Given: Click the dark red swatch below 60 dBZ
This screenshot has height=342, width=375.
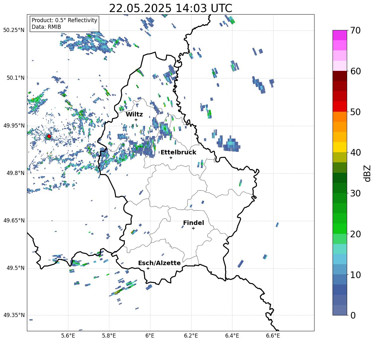Looking at the screenshot, I should pyautogui.click(x=340, y=76).
